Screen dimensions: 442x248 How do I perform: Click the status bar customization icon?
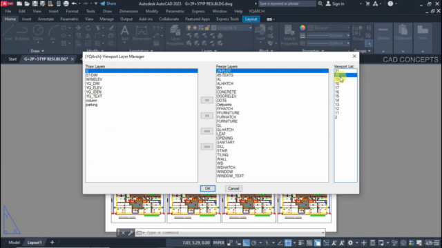pos(437,242)
